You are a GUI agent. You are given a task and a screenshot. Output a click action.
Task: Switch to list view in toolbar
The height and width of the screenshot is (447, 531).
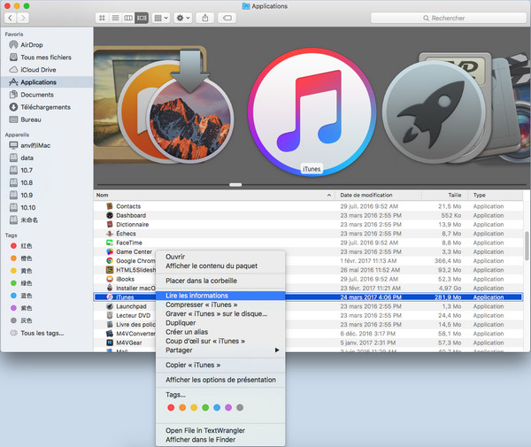(x=115, y=18)
